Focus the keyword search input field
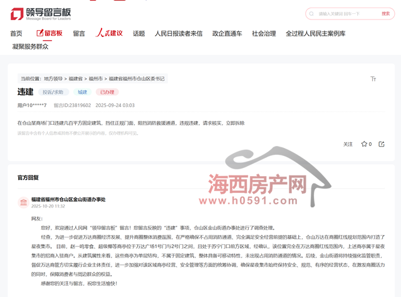This screenshot has height=297, width=401. point(345,13)
